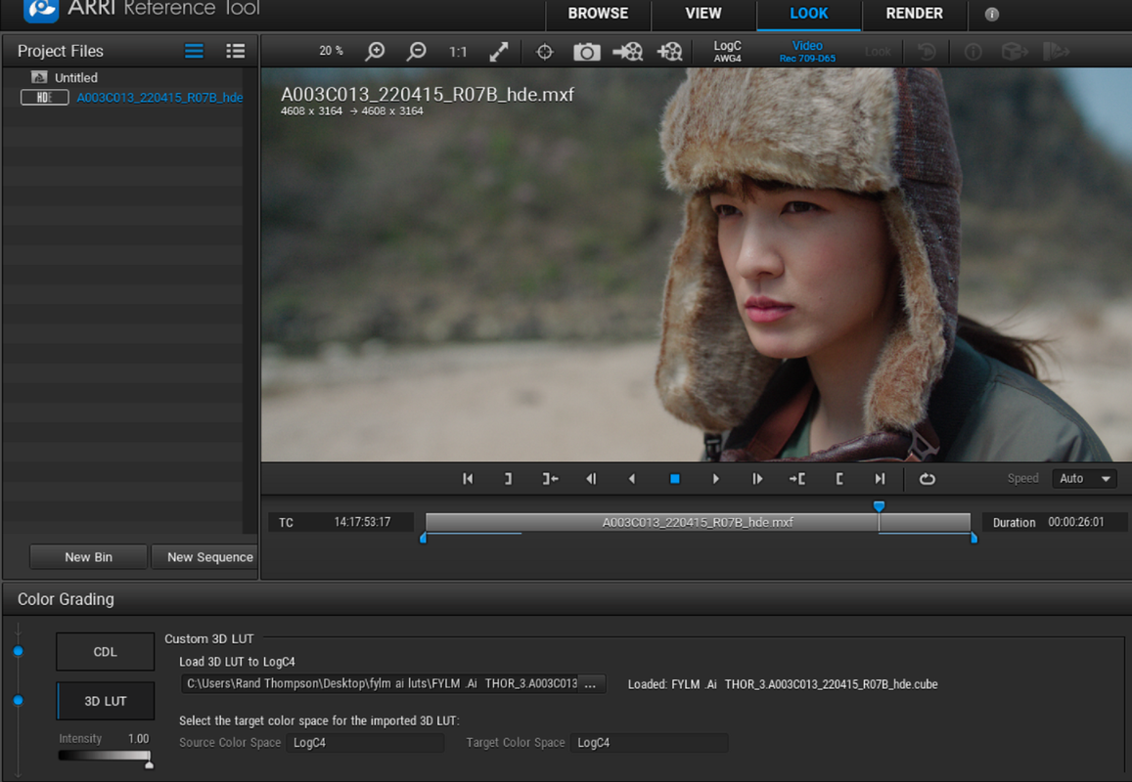Image resolution: width=1132 pixels, height=782 pixels.
Task: Toggle loop playback
Action: tap(927, 479)
